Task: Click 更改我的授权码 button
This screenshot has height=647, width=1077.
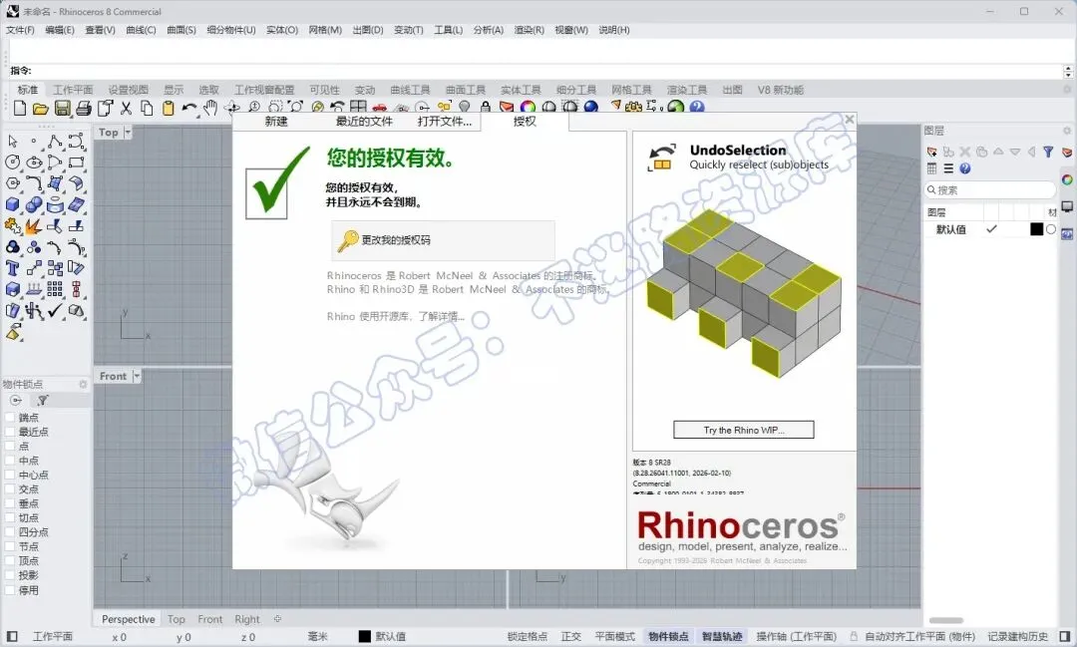Action: coord(443,240)
